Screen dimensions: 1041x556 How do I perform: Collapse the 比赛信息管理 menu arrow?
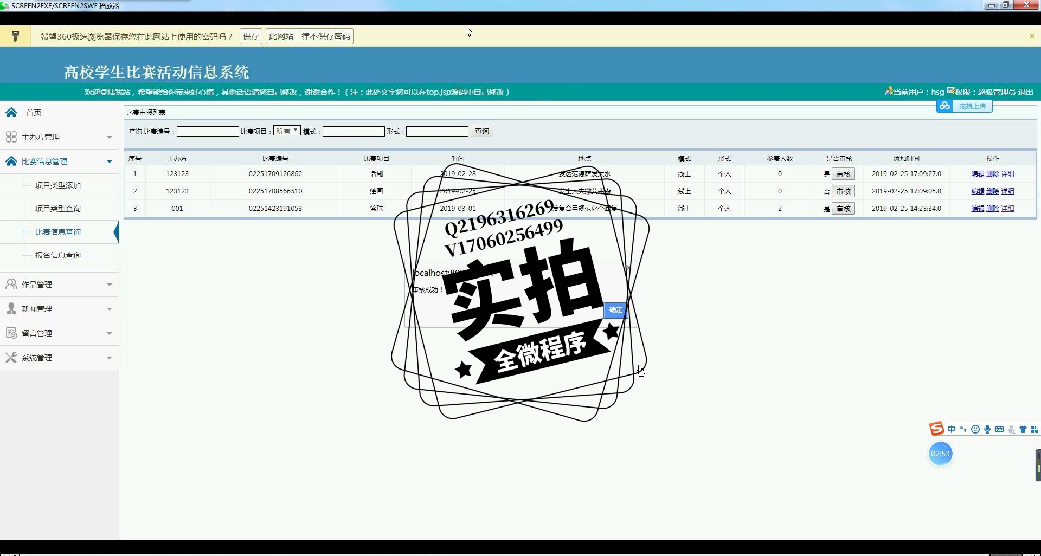coord(110,162)
